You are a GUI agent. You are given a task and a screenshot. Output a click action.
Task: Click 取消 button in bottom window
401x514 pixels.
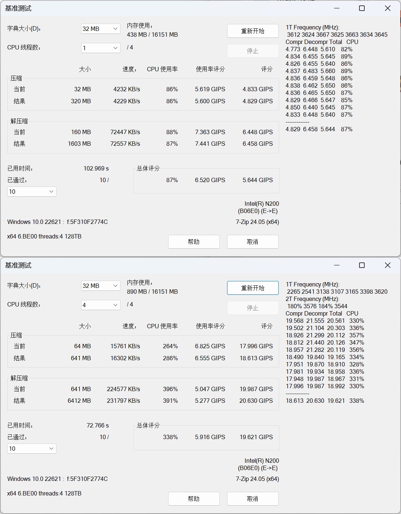[253, 499]
